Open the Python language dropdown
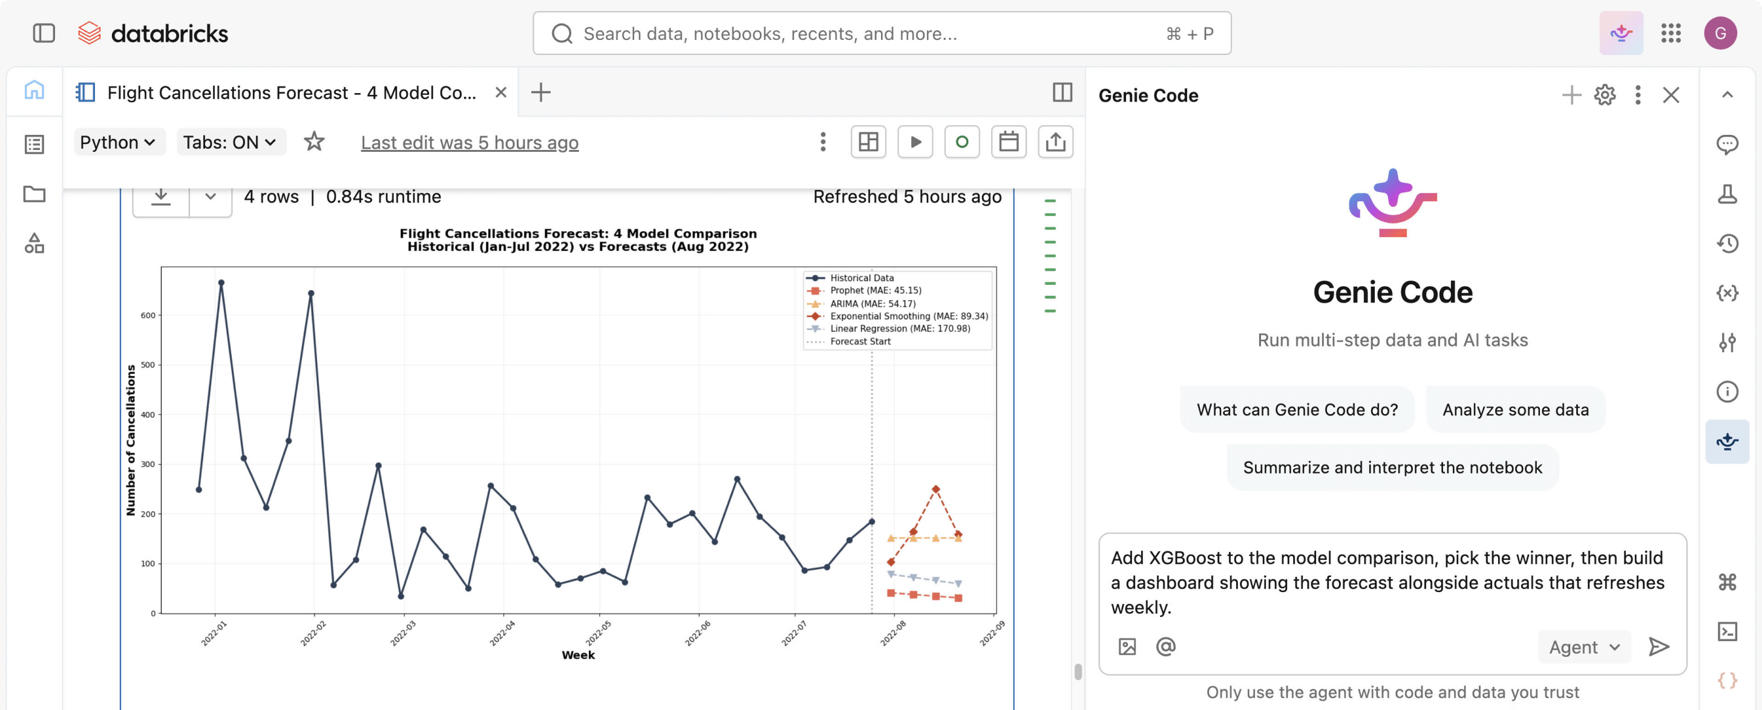Viewport: 1762px width, 710px height. [119, 142]
